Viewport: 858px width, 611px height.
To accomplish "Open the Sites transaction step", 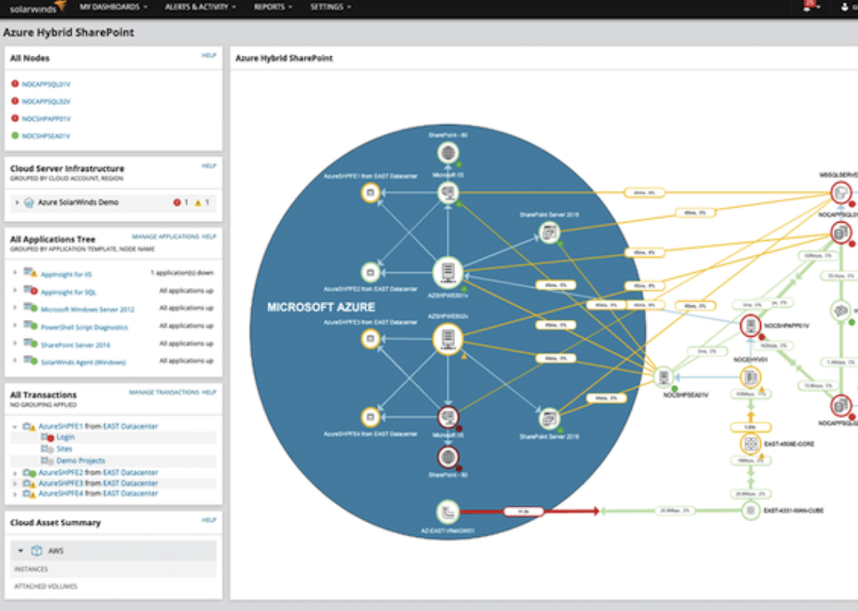I will point(64,449).
